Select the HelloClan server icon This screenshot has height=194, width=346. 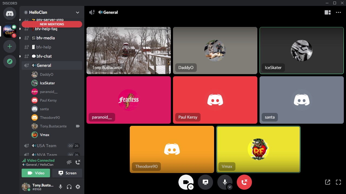pyautogui.click(x=10, y=31)
